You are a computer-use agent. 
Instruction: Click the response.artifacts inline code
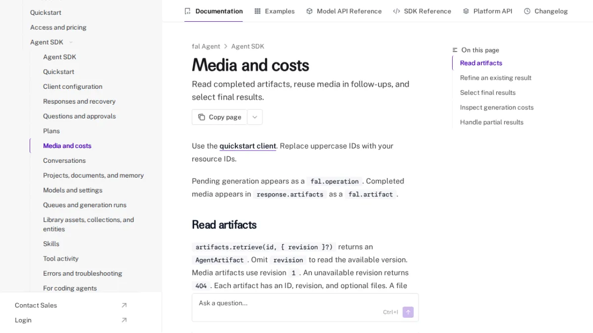290,194
